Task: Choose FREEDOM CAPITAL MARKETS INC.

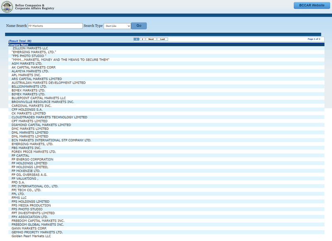Action: click(x=38, y=221)
